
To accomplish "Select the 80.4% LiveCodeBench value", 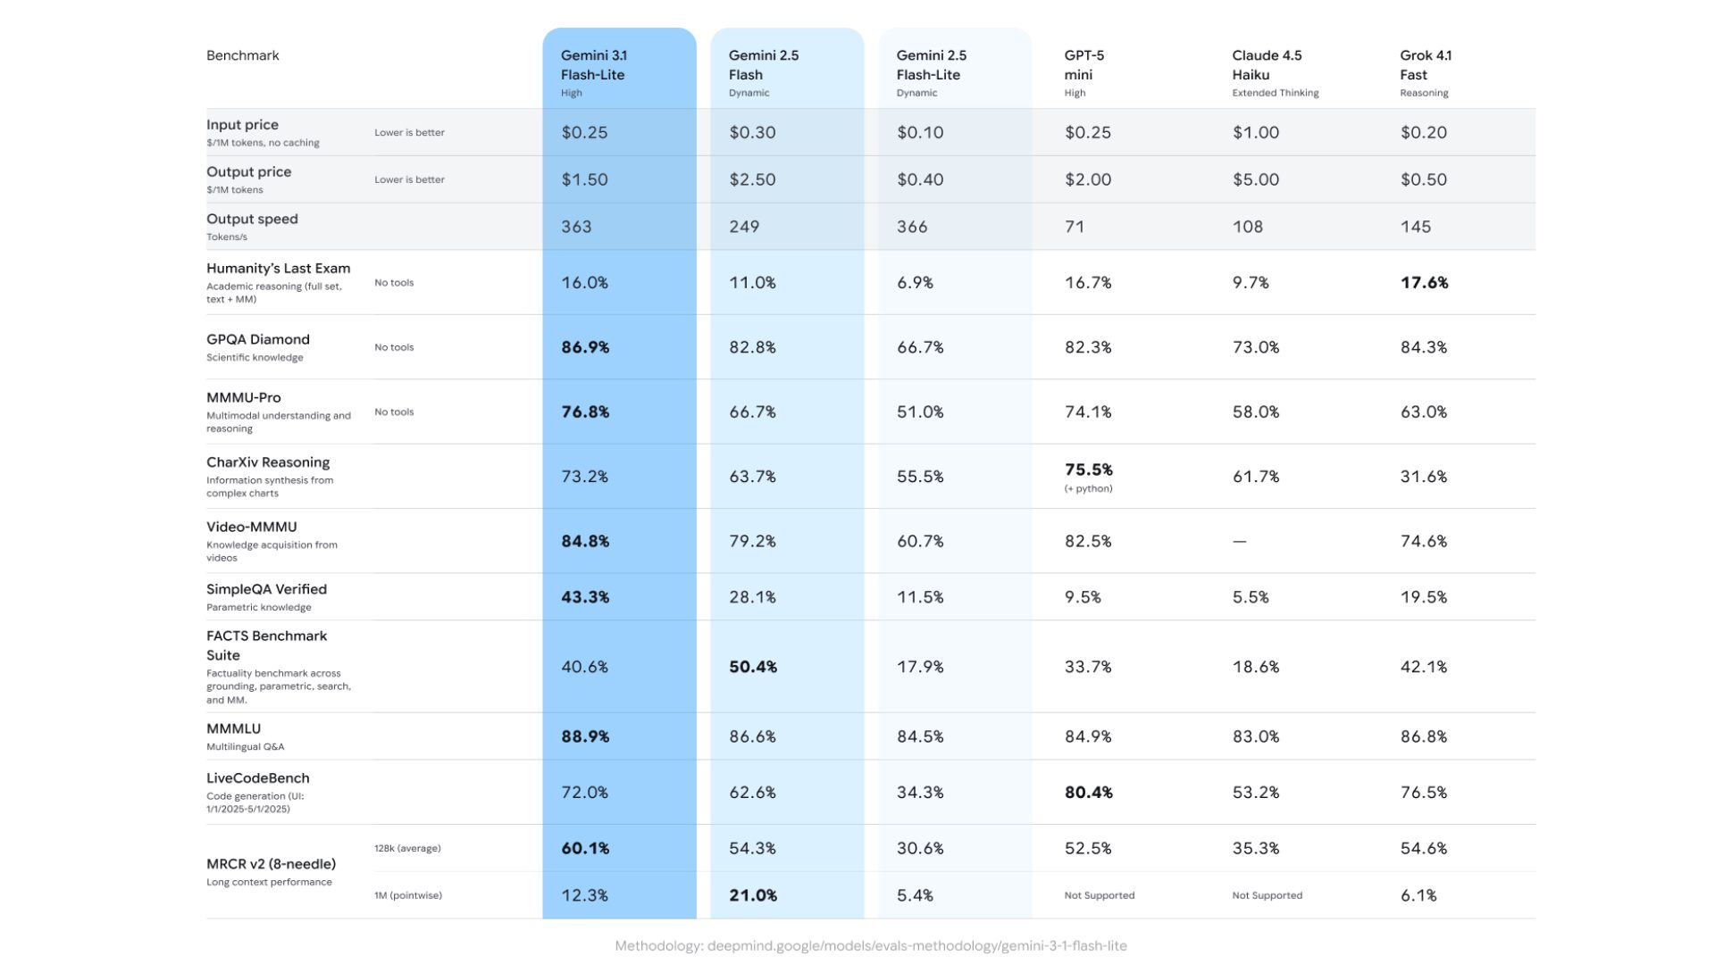I will 1088,793.
